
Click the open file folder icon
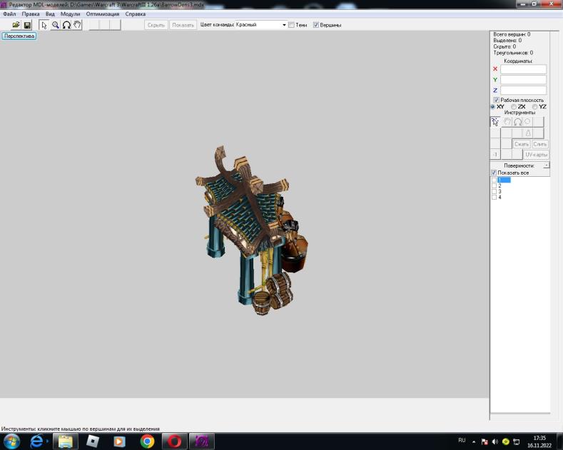pos(16,25)
